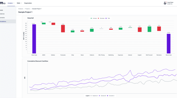The width and height of the screenshot is (177, 98).
Task: Go to Analysis breadcrumb link
Action: click(x=21, y=9)
